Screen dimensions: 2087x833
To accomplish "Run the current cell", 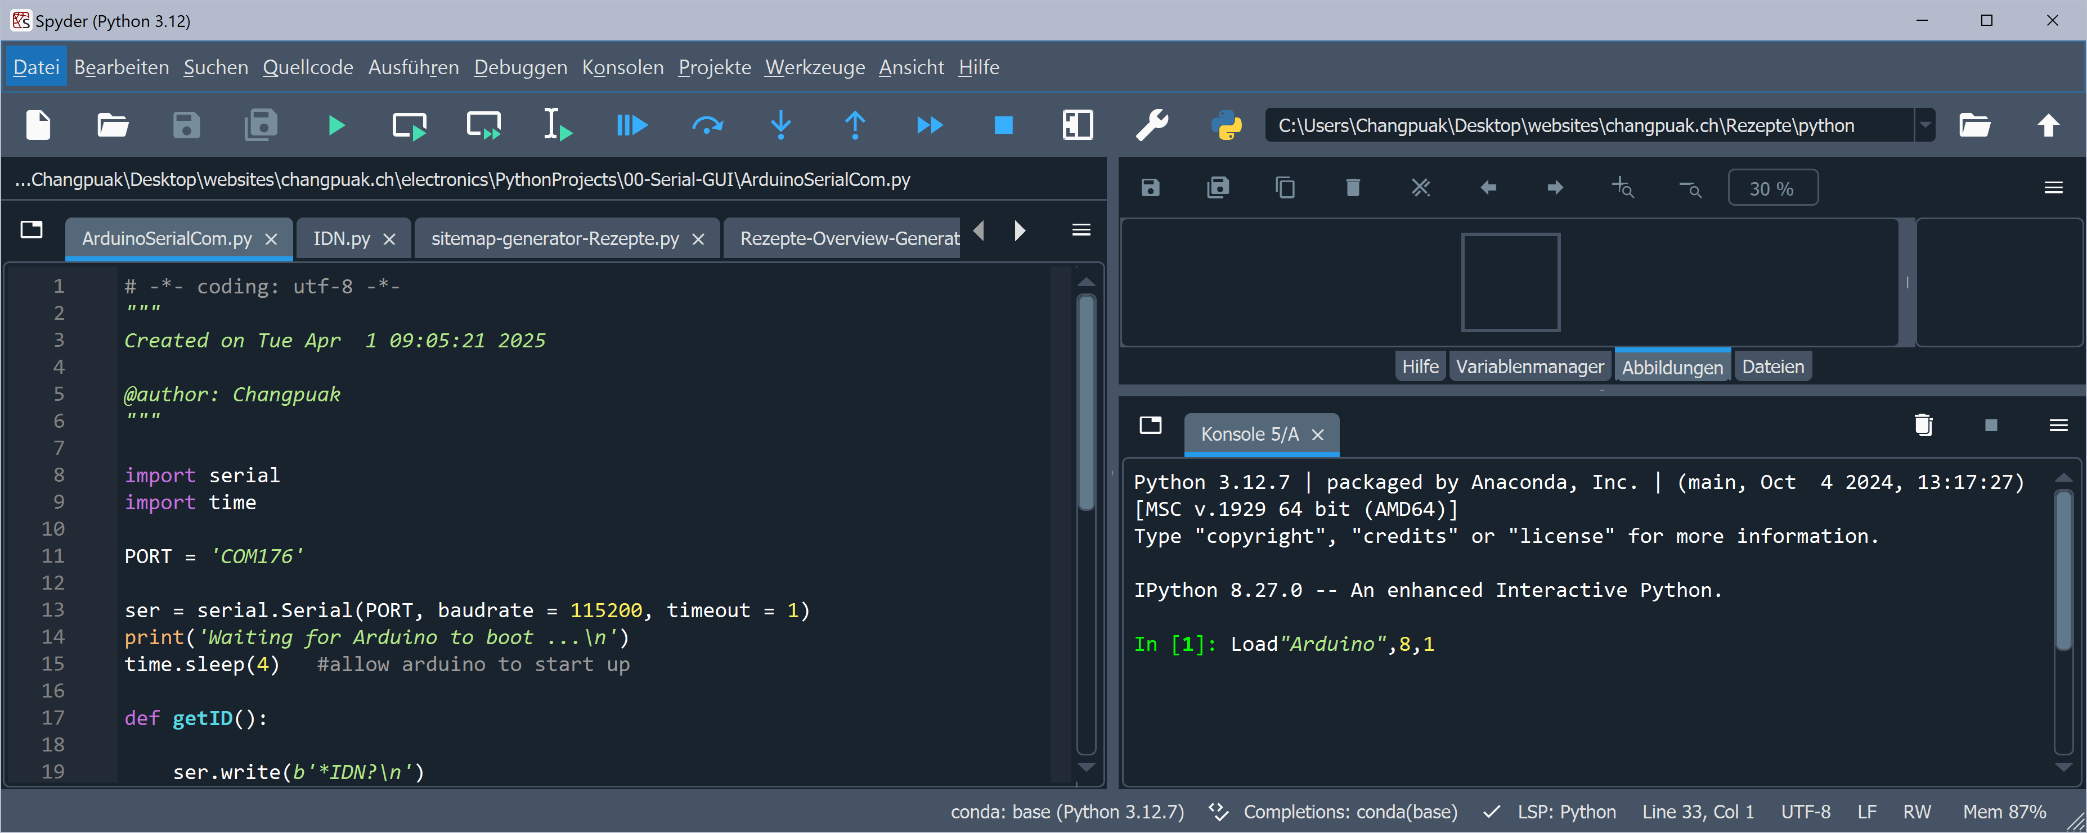I will [410, 125].
